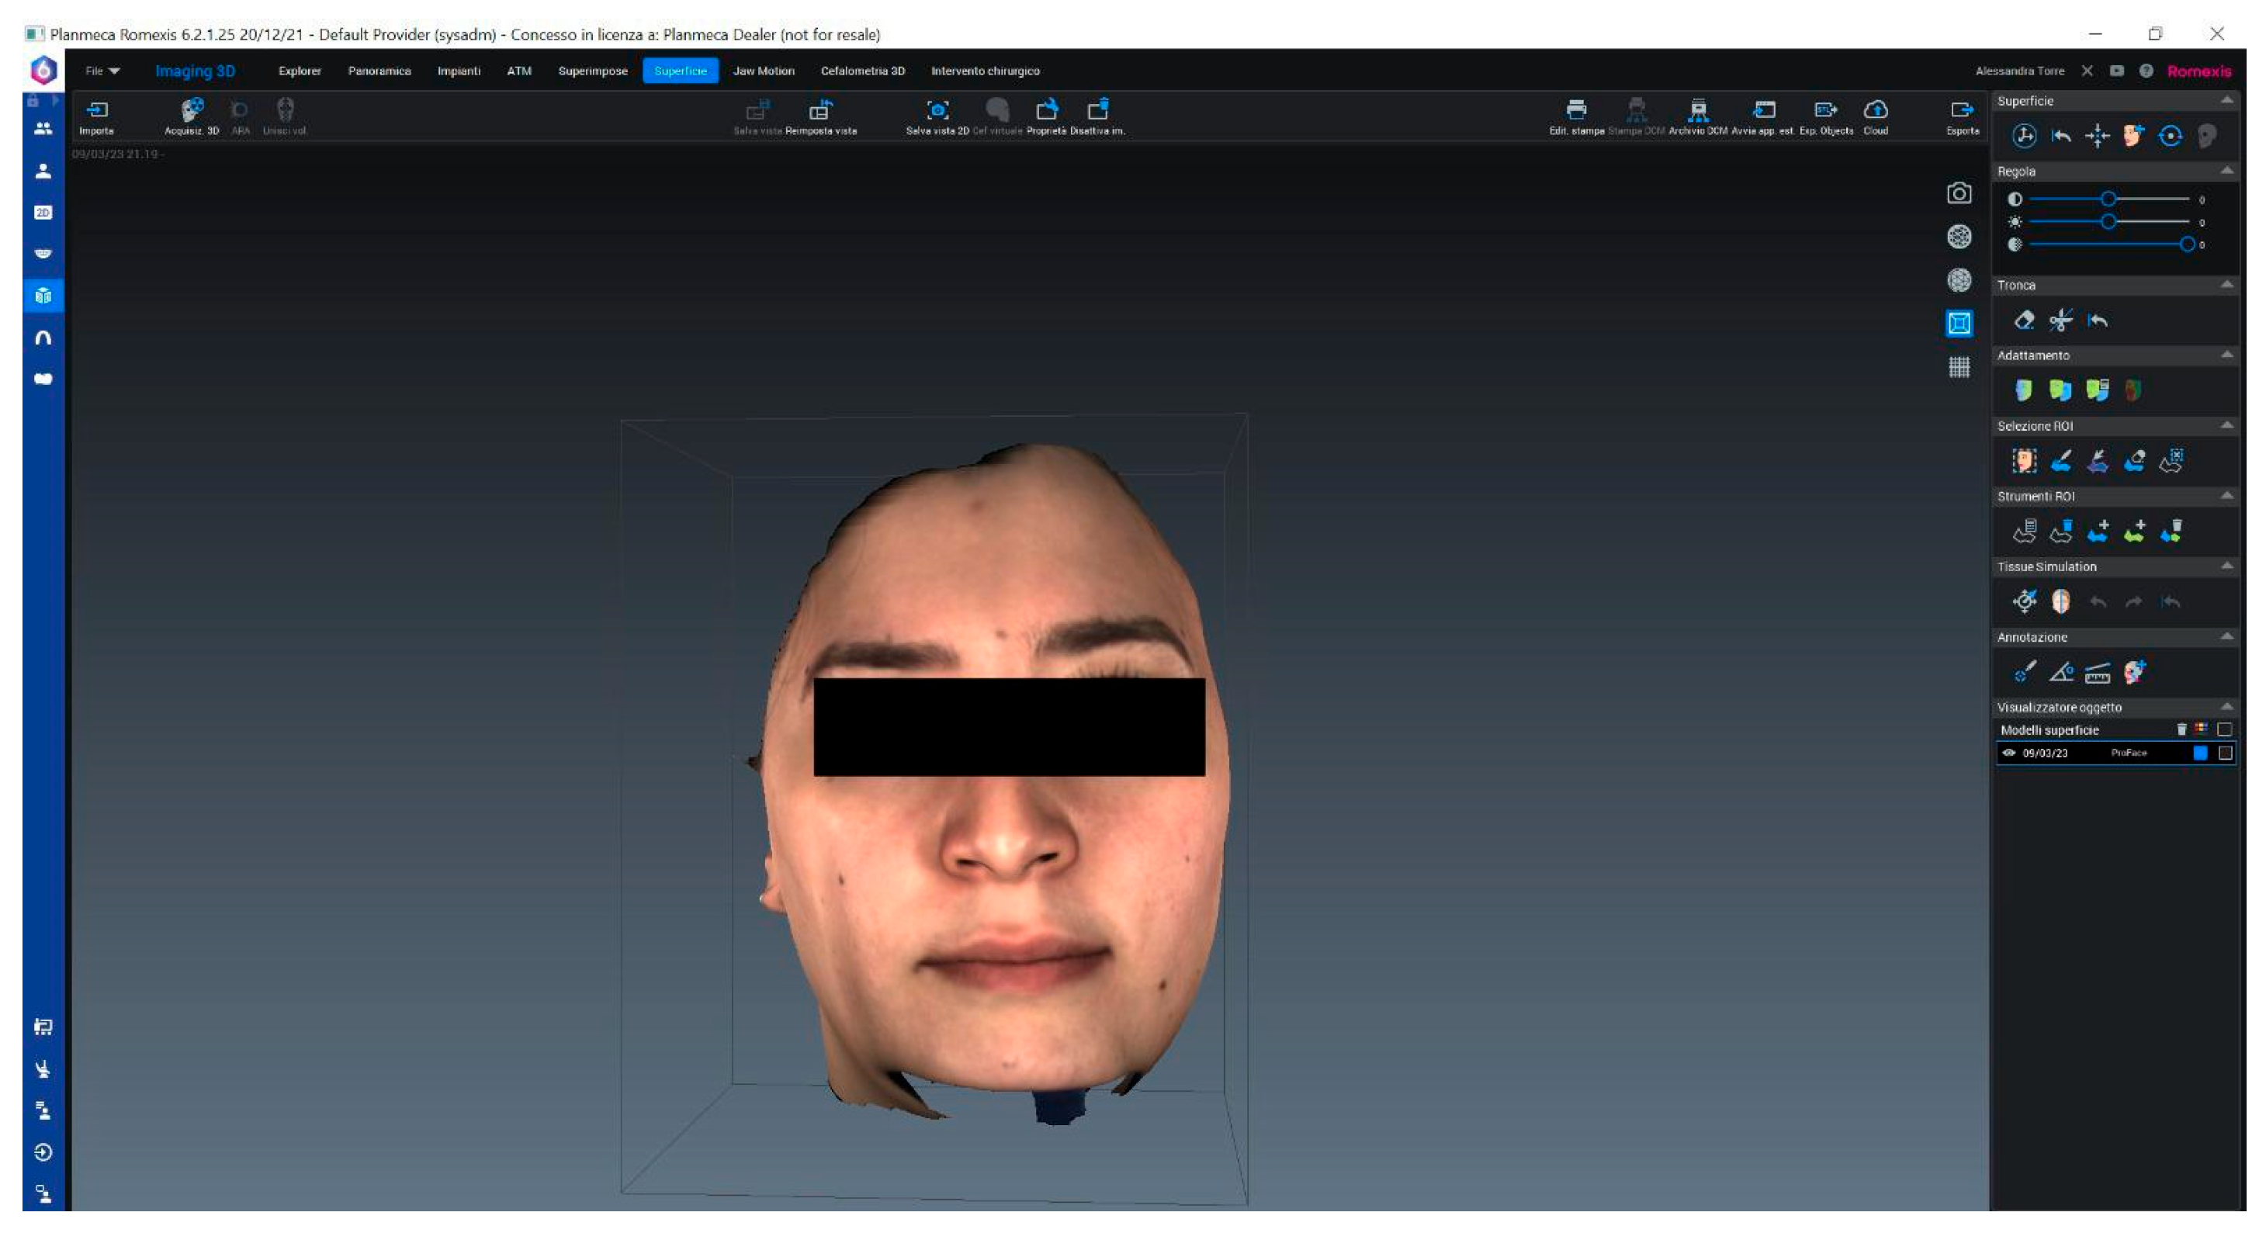Collapse the Tissue Simulation section

[2226, 566]
